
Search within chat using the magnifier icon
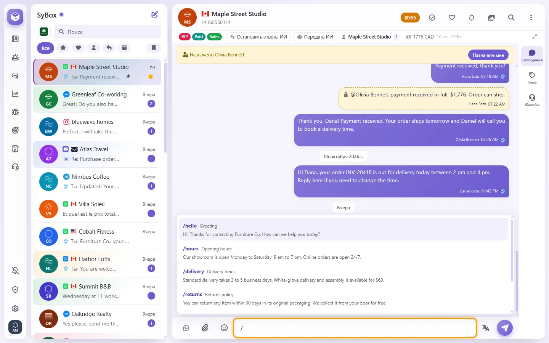511,18
